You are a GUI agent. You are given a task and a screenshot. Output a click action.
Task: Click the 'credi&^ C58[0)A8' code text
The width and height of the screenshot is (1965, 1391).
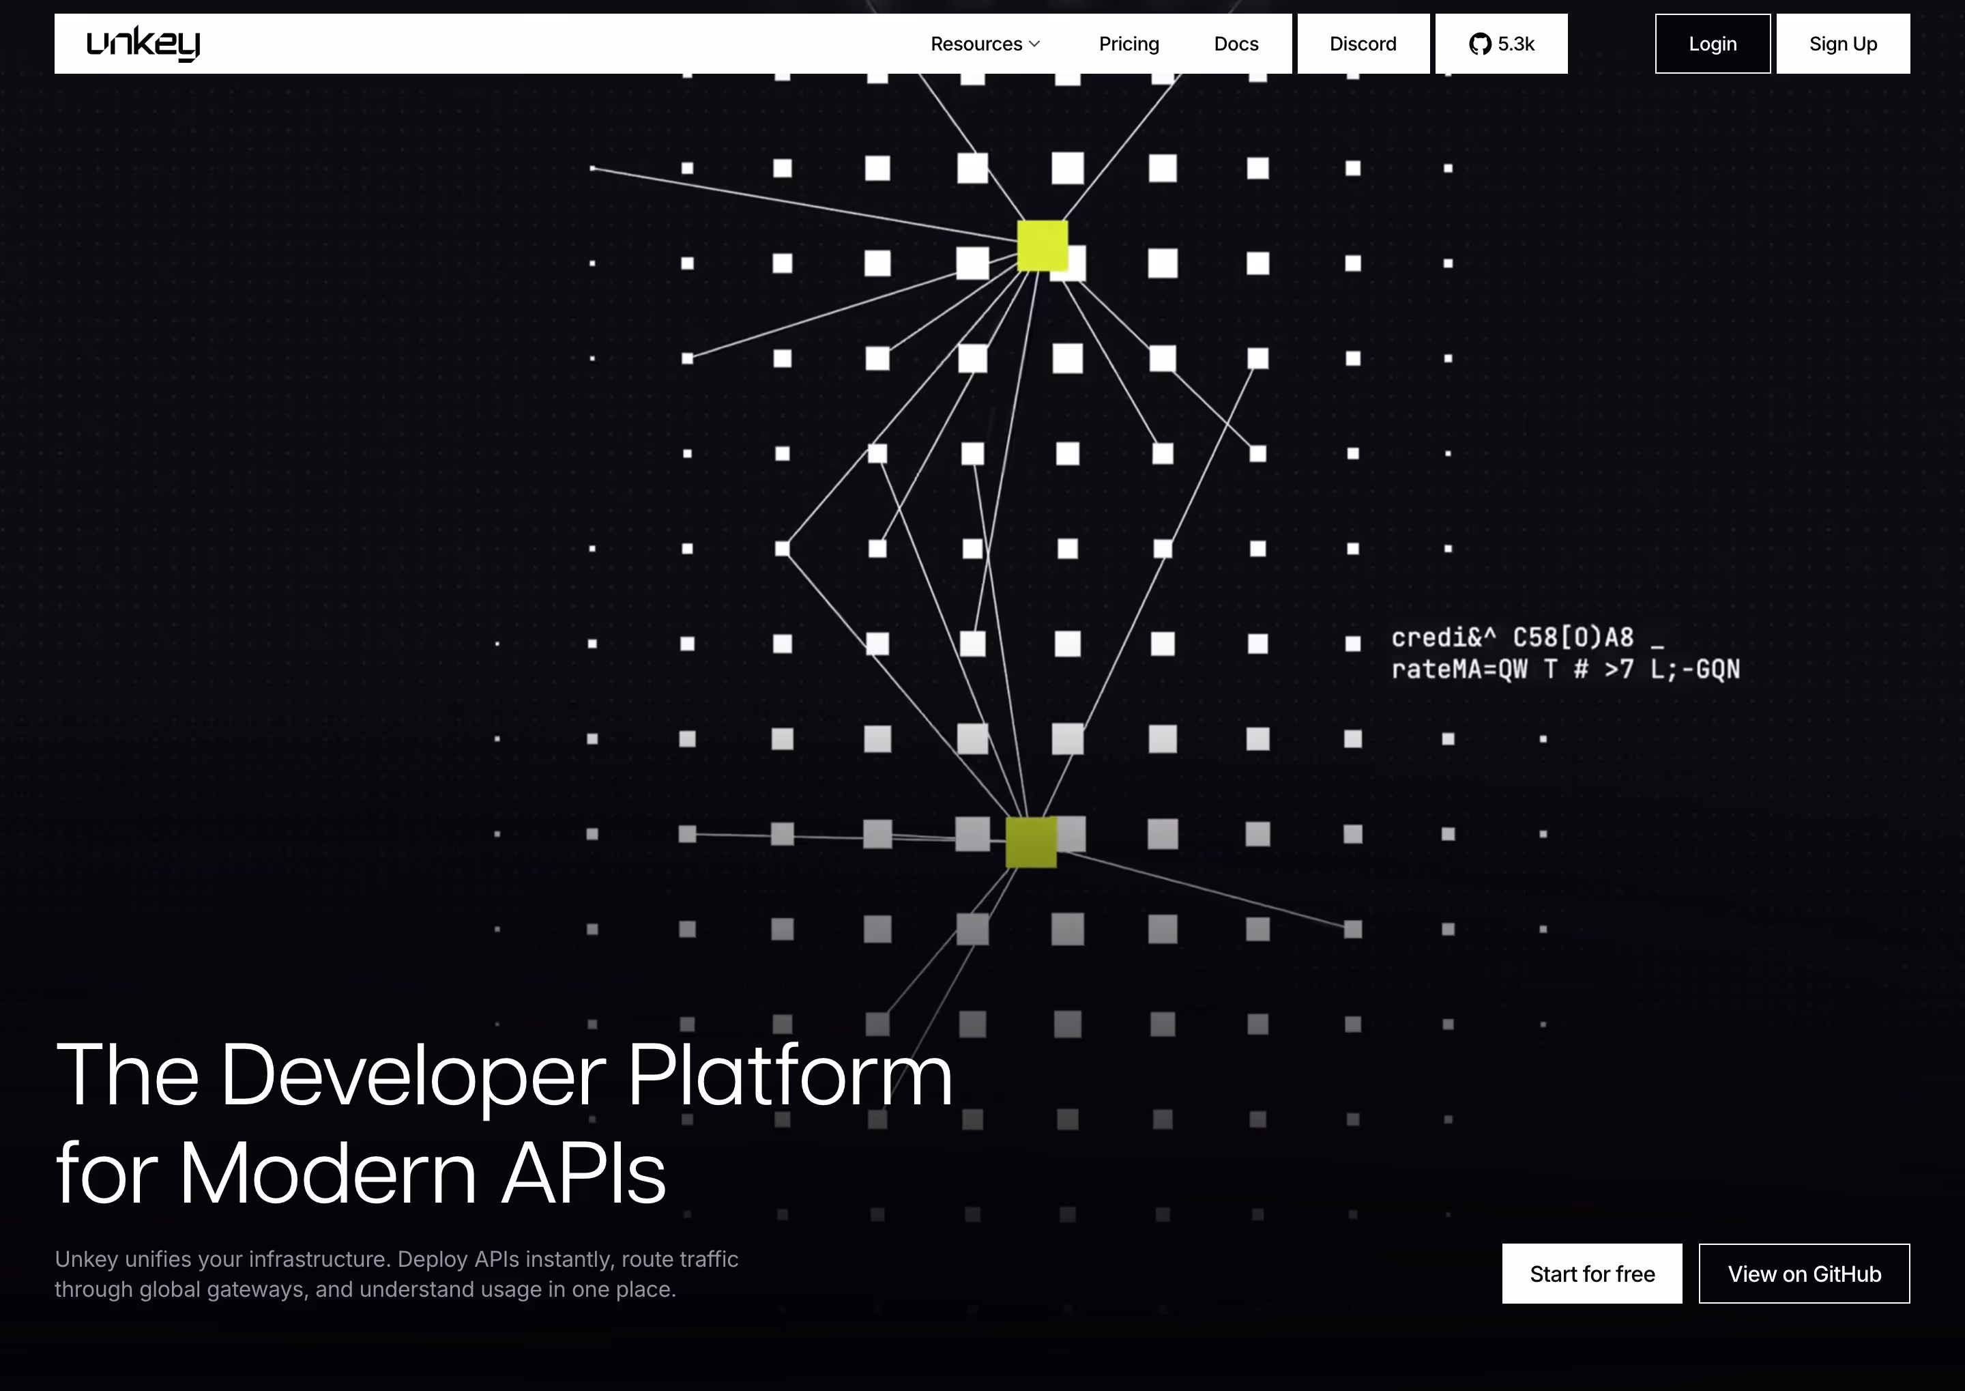pyautogui.click(x=1512, y=638)
